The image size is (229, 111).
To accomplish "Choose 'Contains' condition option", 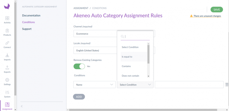I will (134, 66).
